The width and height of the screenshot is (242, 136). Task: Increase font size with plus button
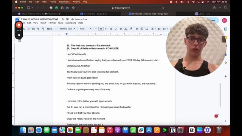point(106,29)
